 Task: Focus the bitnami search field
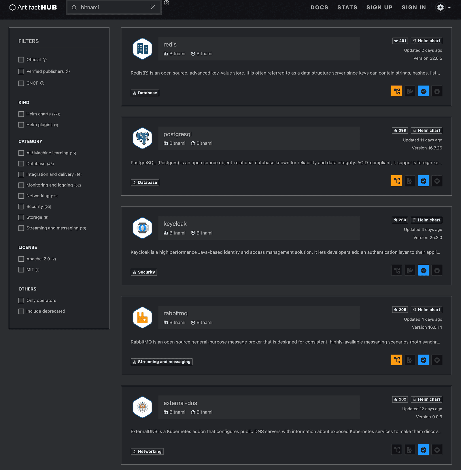(x=114, y=7)
